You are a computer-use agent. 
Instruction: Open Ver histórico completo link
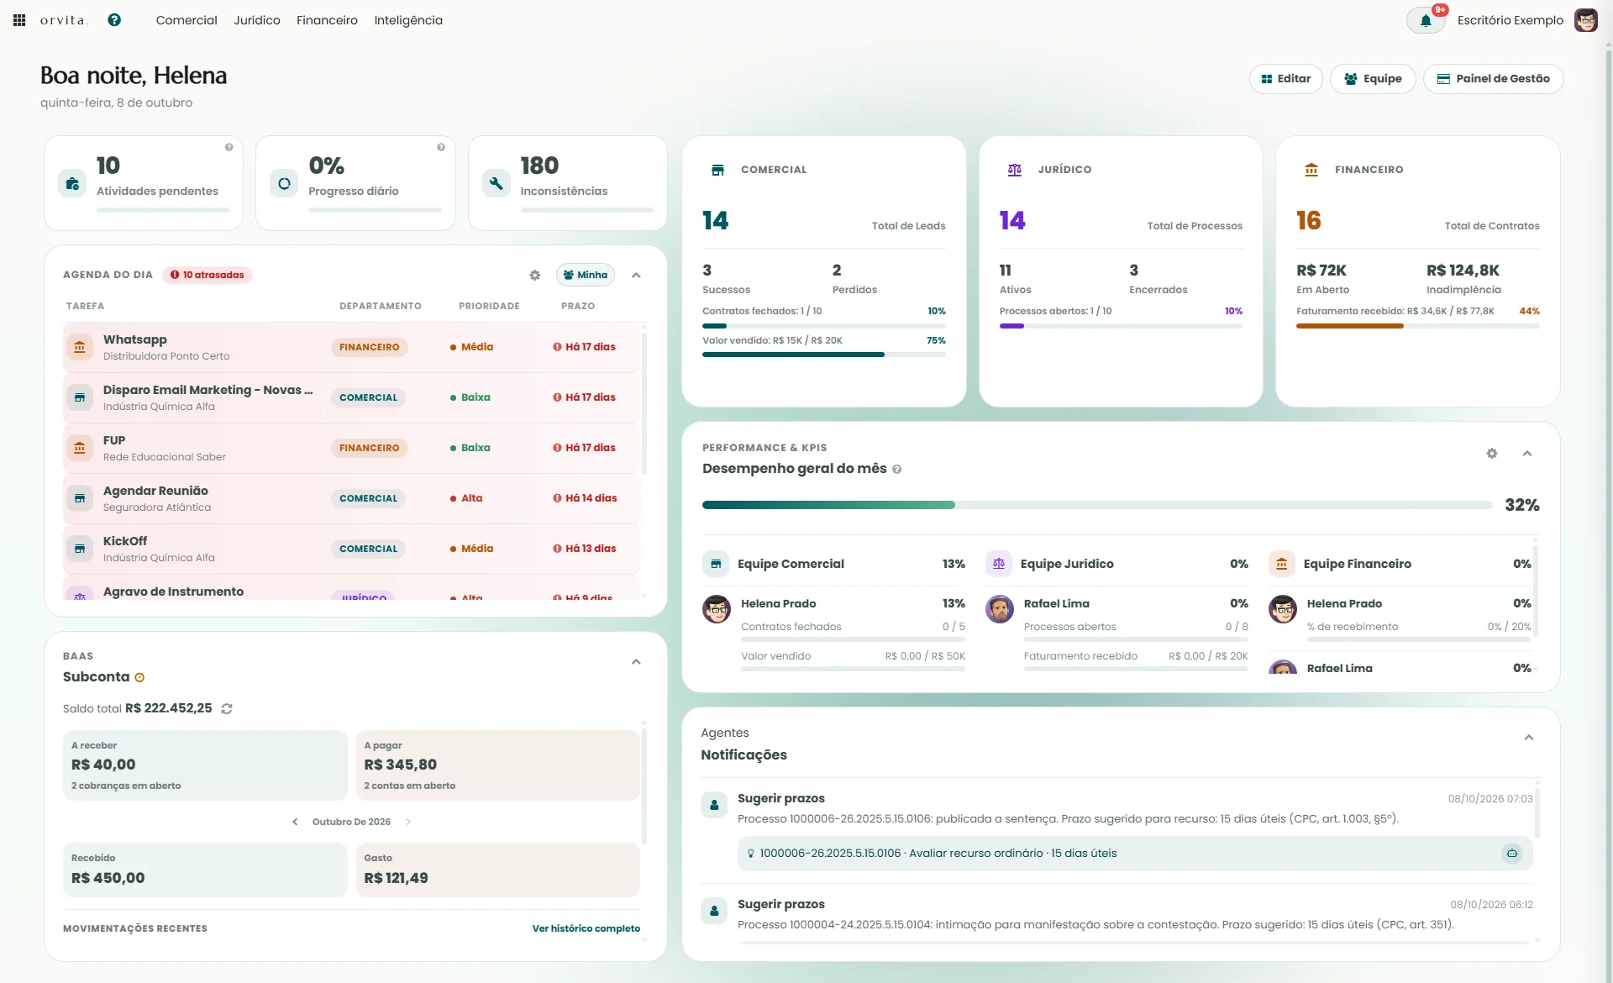[x=586, y=928]
